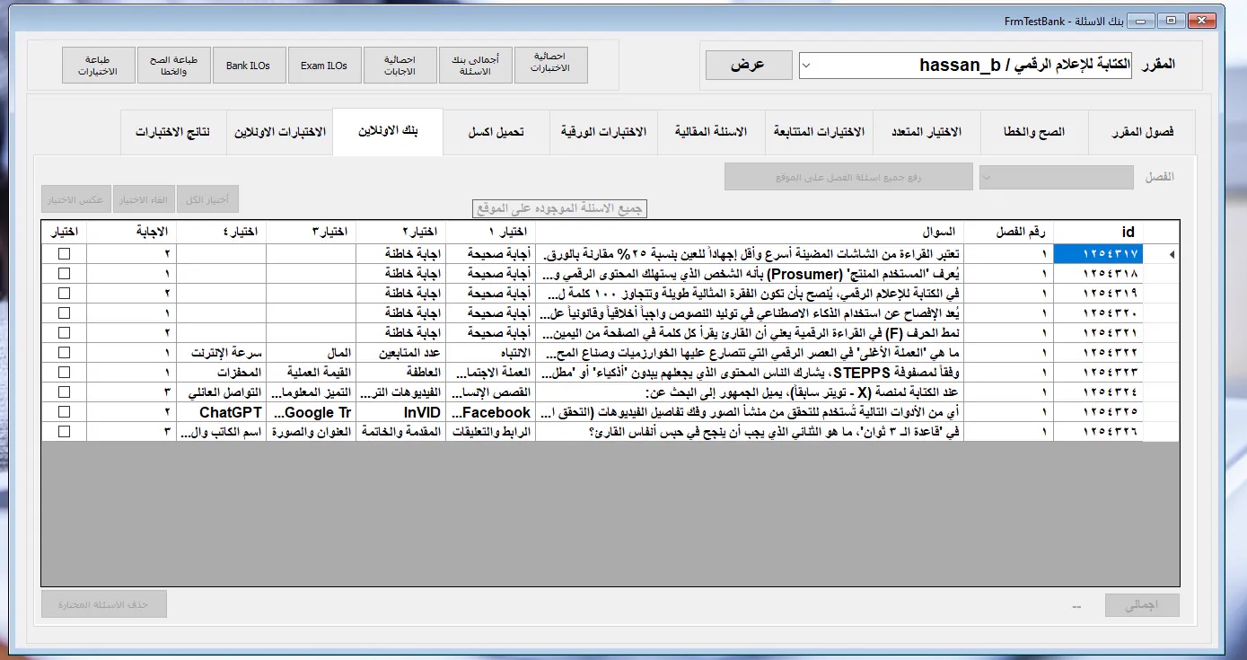
Task: Click the القيمة العملية cell
Action: 312,372
